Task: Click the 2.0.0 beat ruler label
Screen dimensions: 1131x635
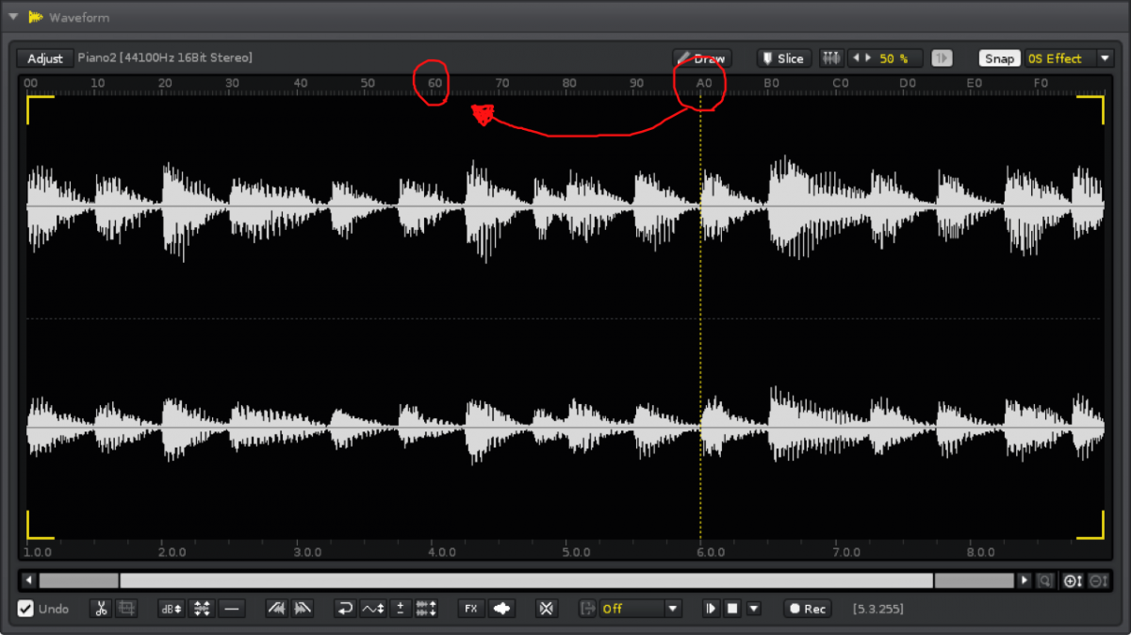Action: 173,552
